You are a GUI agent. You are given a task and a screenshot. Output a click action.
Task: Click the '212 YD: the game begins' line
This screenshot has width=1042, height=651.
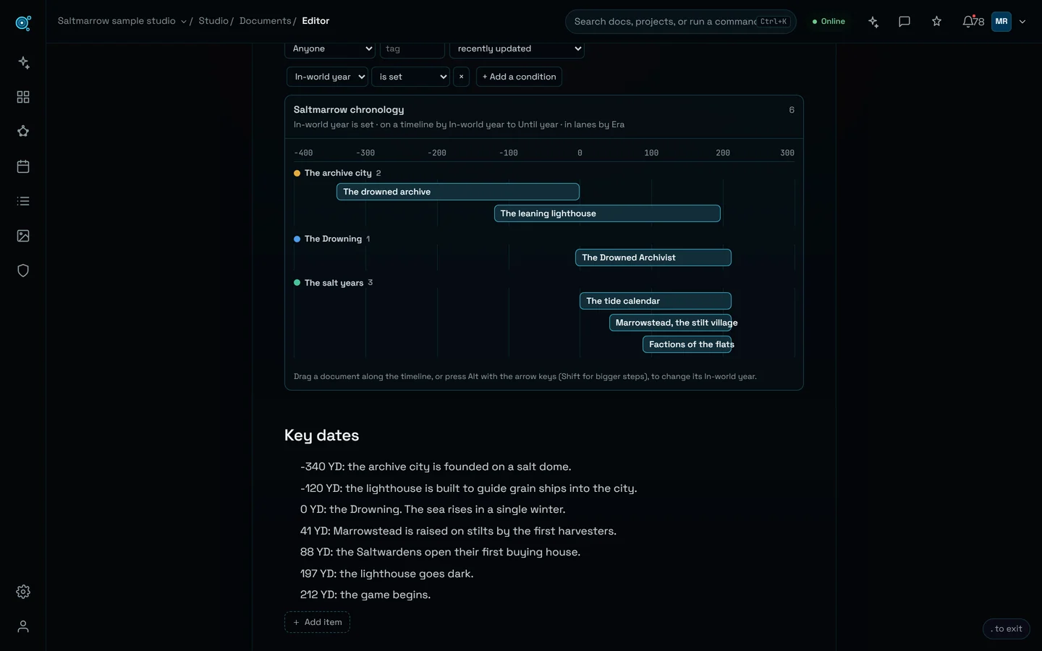tap(365, 595)
